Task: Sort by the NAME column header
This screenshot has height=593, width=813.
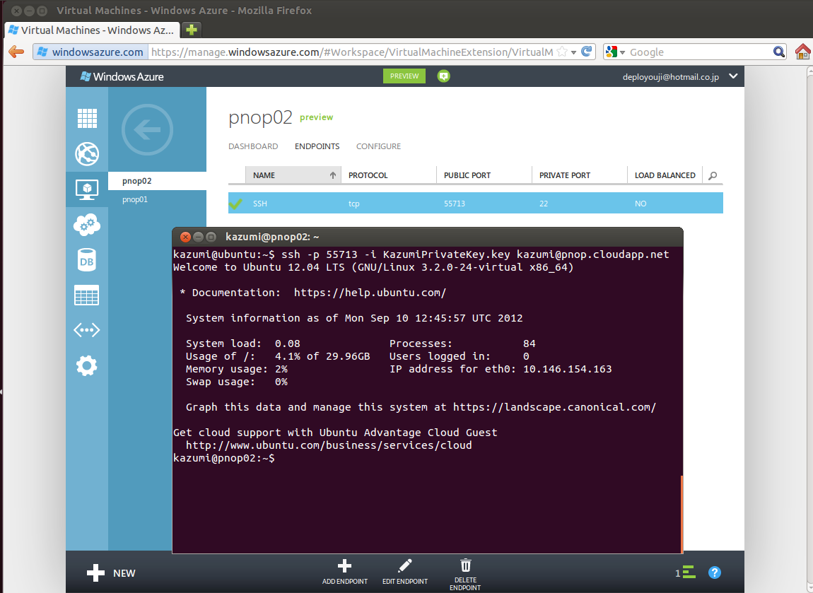Action: click(x=294, y=175)
